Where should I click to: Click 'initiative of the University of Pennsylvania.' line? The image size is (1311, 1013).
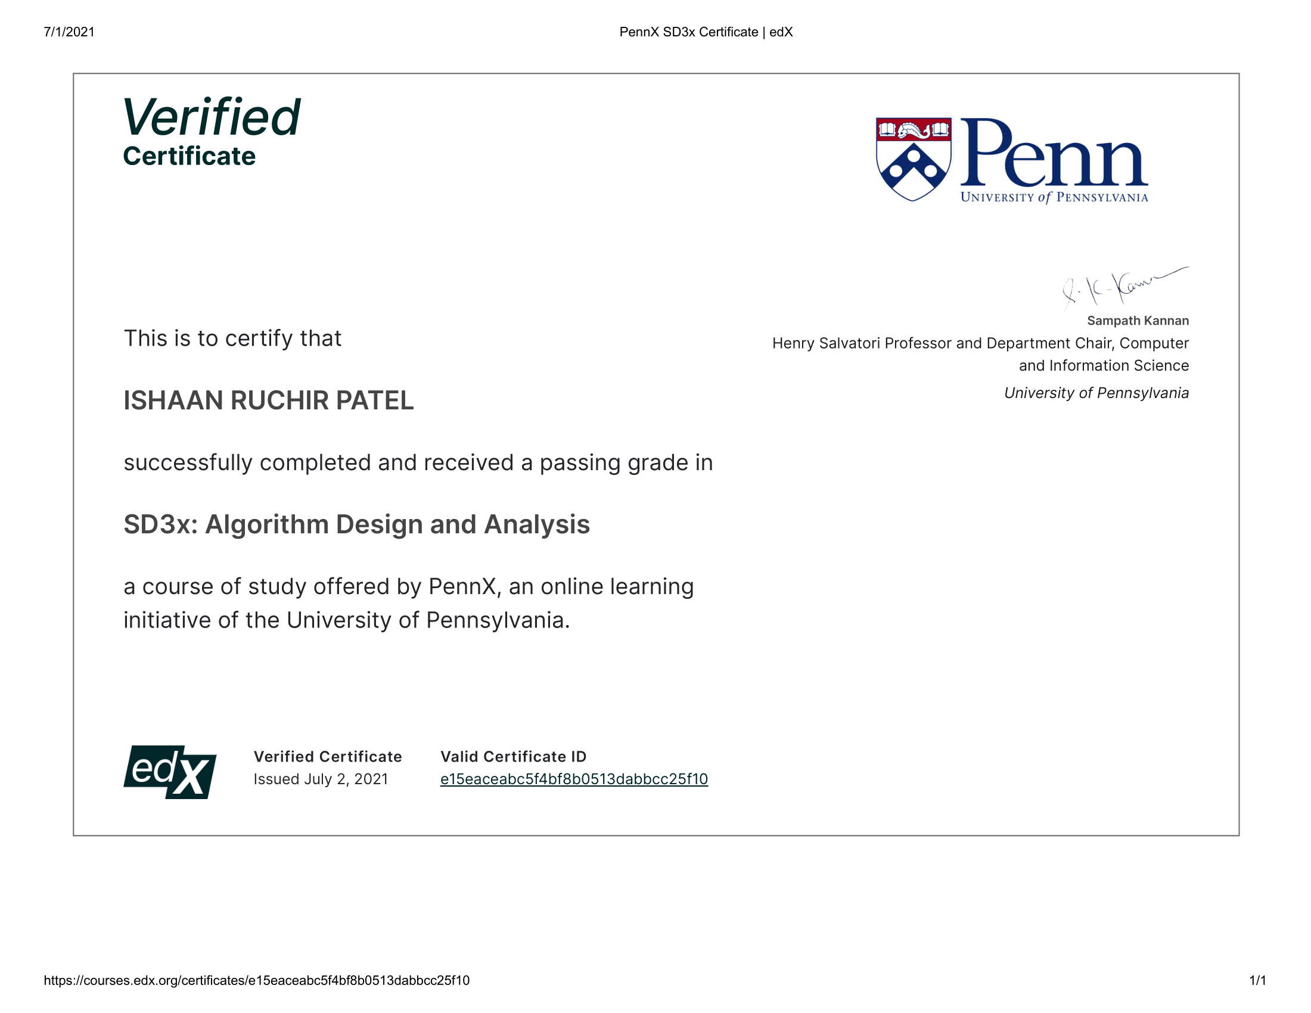pos(346,620)
